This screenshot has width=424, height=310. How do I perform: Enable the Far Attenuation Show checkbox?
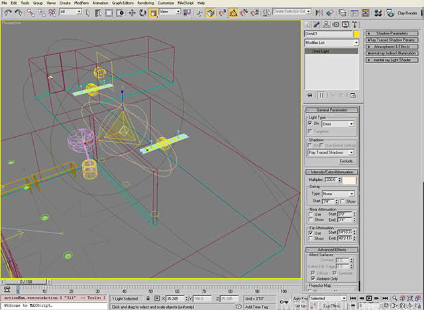pos(311,238)
